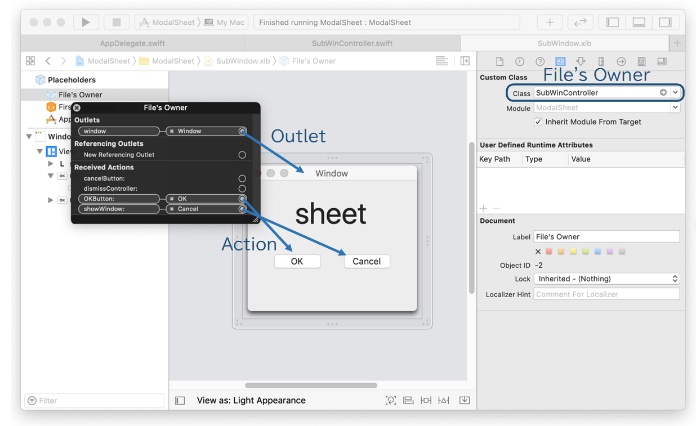Choose My Mac run destination

click(225, 23)
